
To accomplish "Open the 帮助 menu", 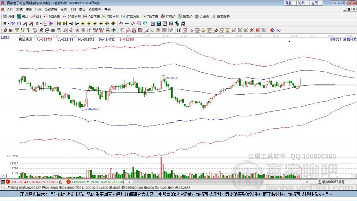I will pyautogui.click(x=107, y=9).
